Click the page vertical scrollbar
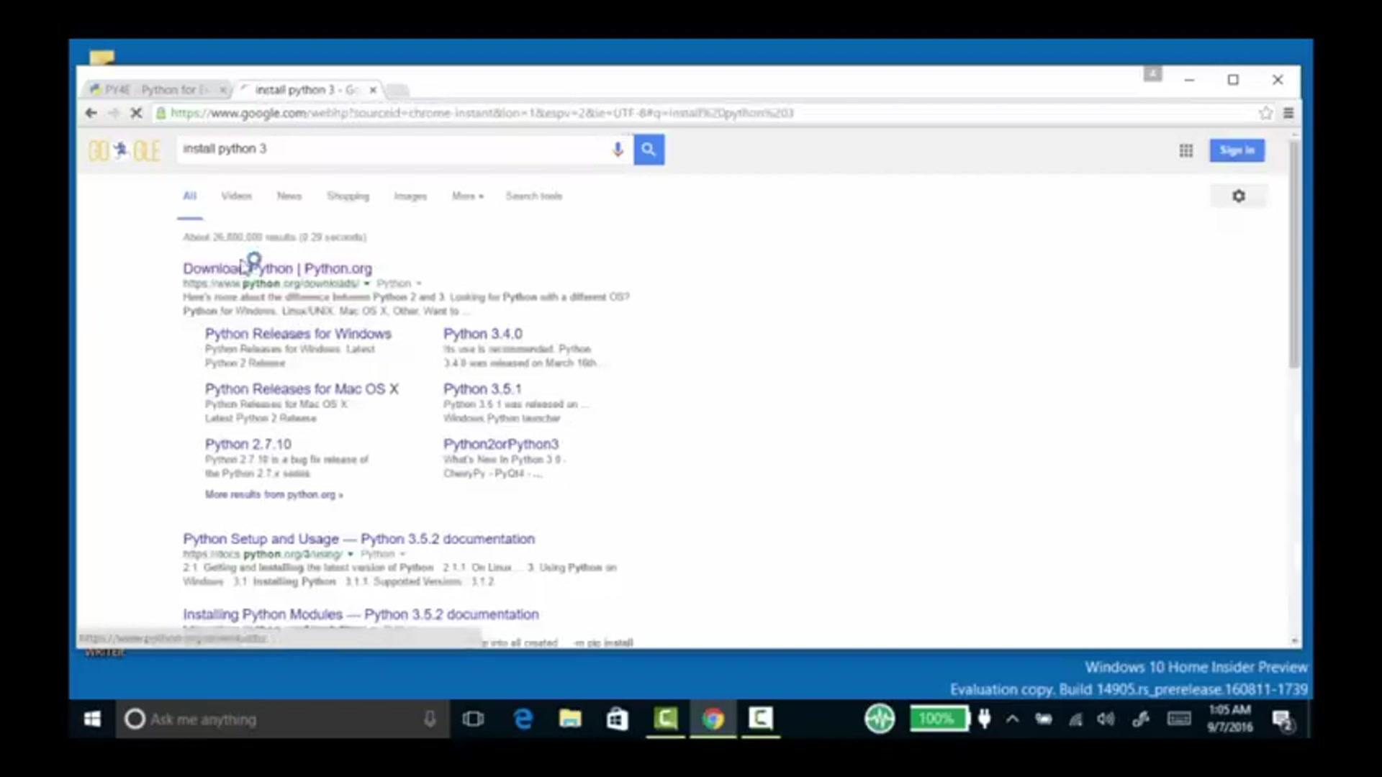The image size is (1382, 777). 1293,253
